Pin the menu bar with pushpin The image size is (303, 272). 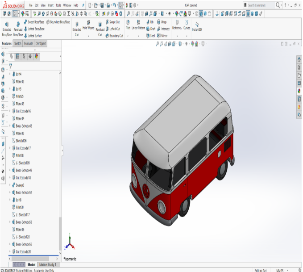pos(83,5)
